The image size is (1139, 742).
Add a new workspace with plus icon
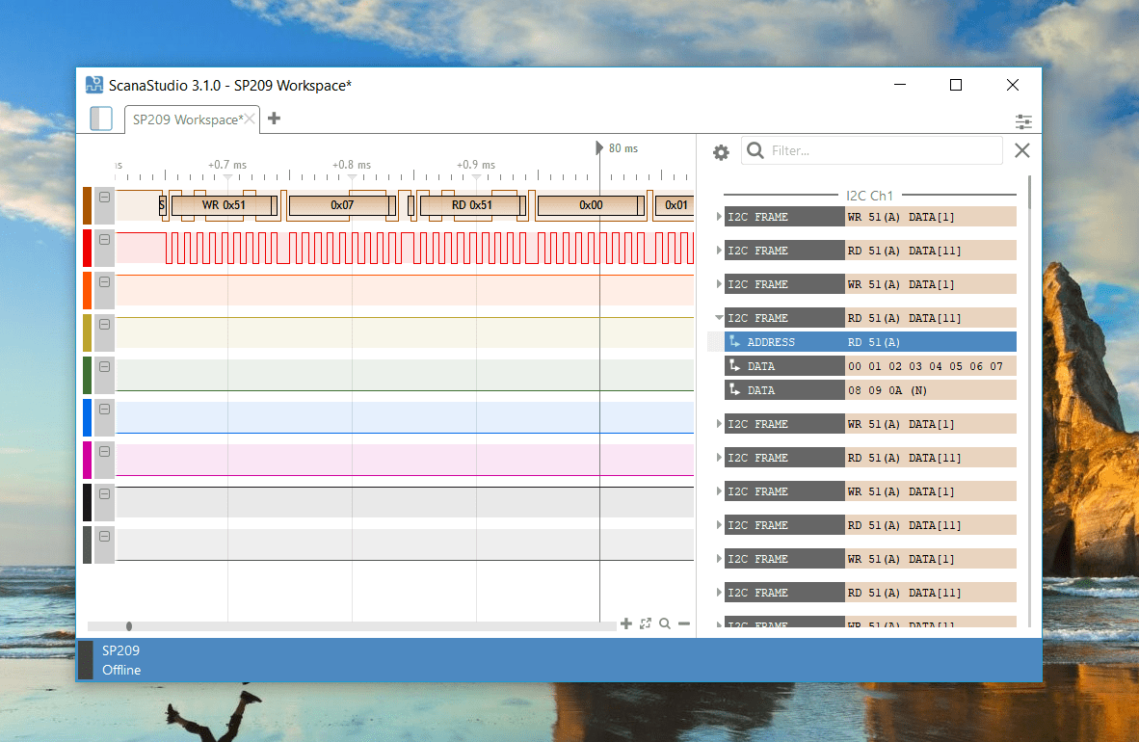(275, 119)
